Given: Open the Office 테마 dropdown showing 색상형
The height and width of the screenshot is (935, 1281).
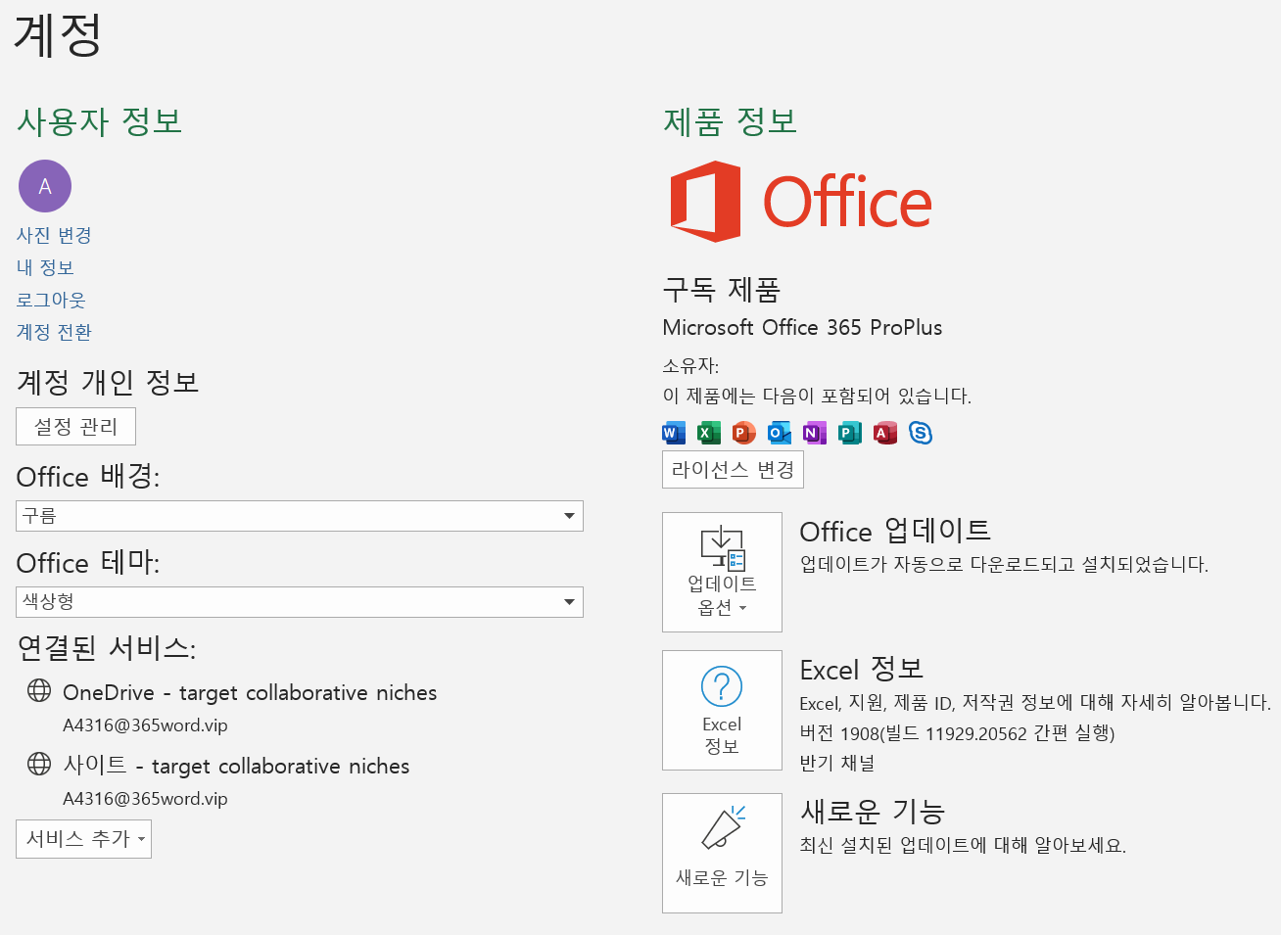Looking at the screenshot, I should (x=299, y=602).
